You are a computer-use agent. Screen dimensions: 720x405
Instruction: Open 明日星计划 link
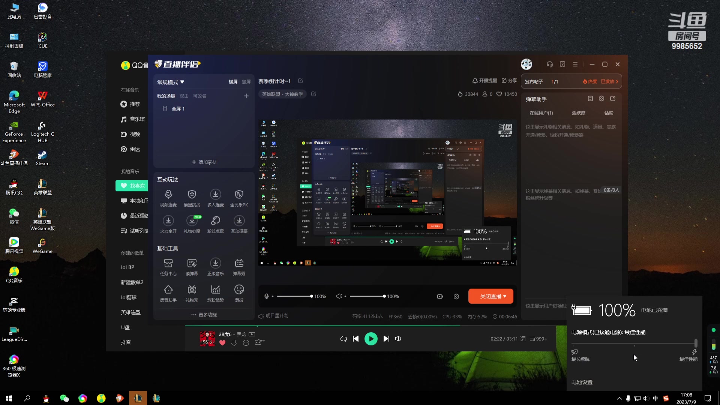(273, 316)
